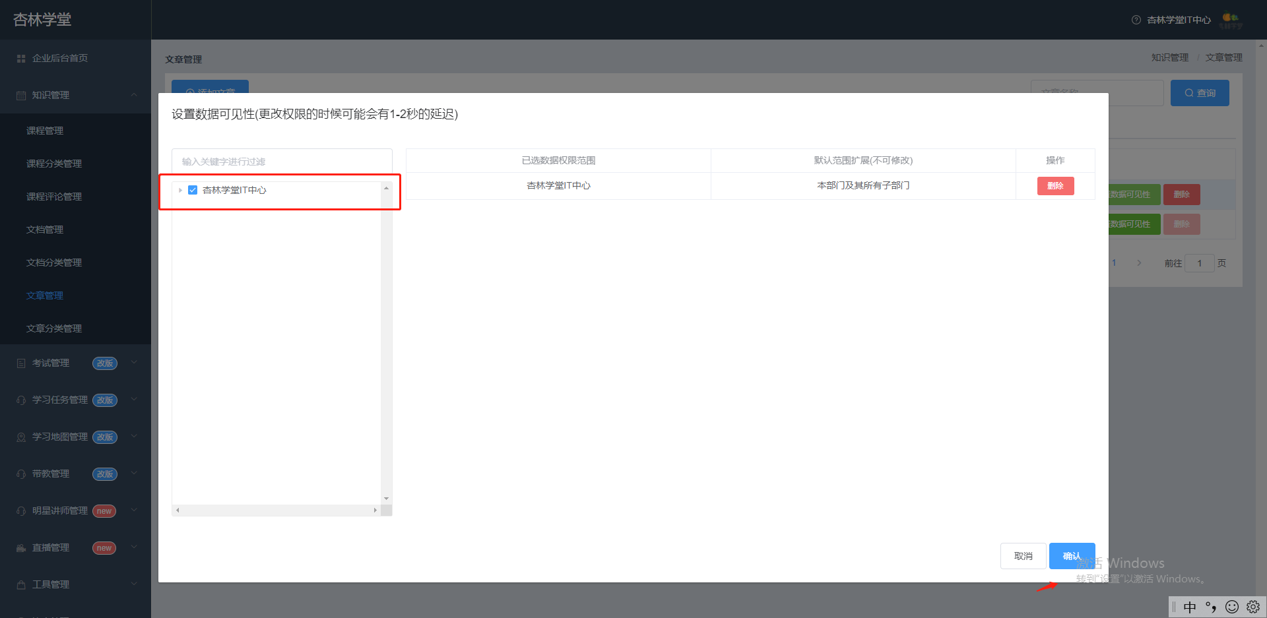Expand the 带教管理 menu chevron
Image resolution: width=1267 pixels, height=618 pixels.
pyautogui.click(x=134, y=473)
